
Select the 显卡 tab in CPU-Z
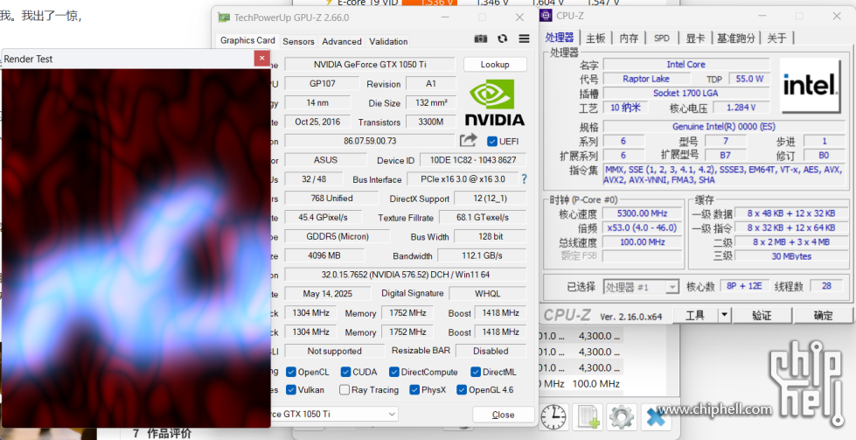pos(695,38)
